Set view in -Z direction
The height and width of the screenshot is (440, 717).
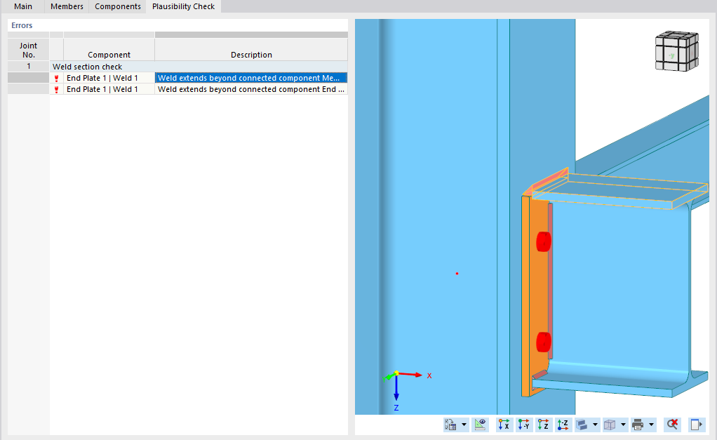coord(562,425)
